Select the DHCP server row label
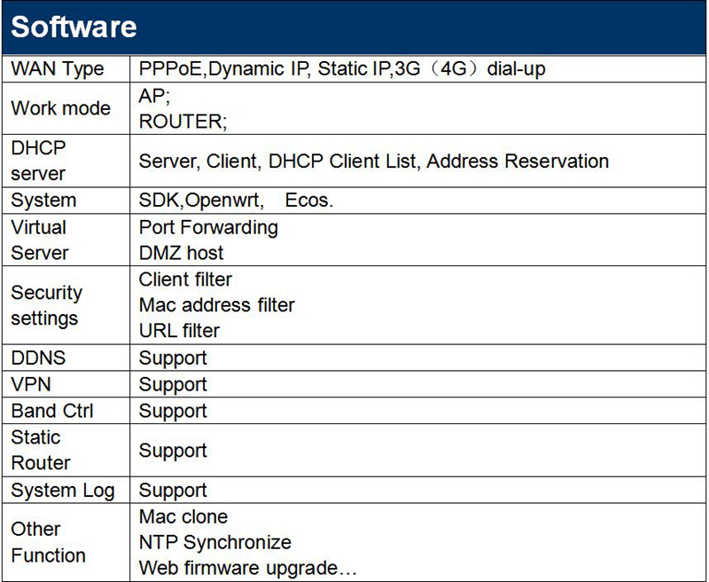Screen dimensions: 709x582 pos(39,161)
